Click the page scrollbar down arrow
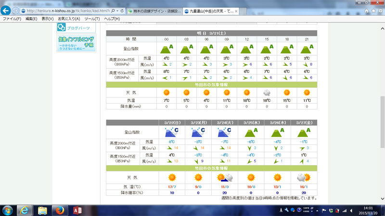 coord(382,199)
